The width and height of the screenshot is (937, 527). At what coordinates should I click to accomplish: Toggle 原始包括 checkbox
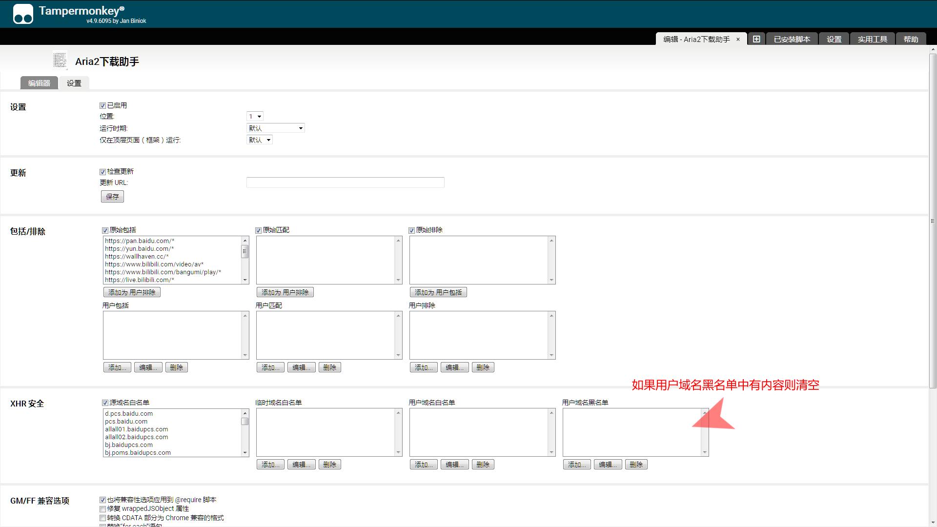point(105,230)
